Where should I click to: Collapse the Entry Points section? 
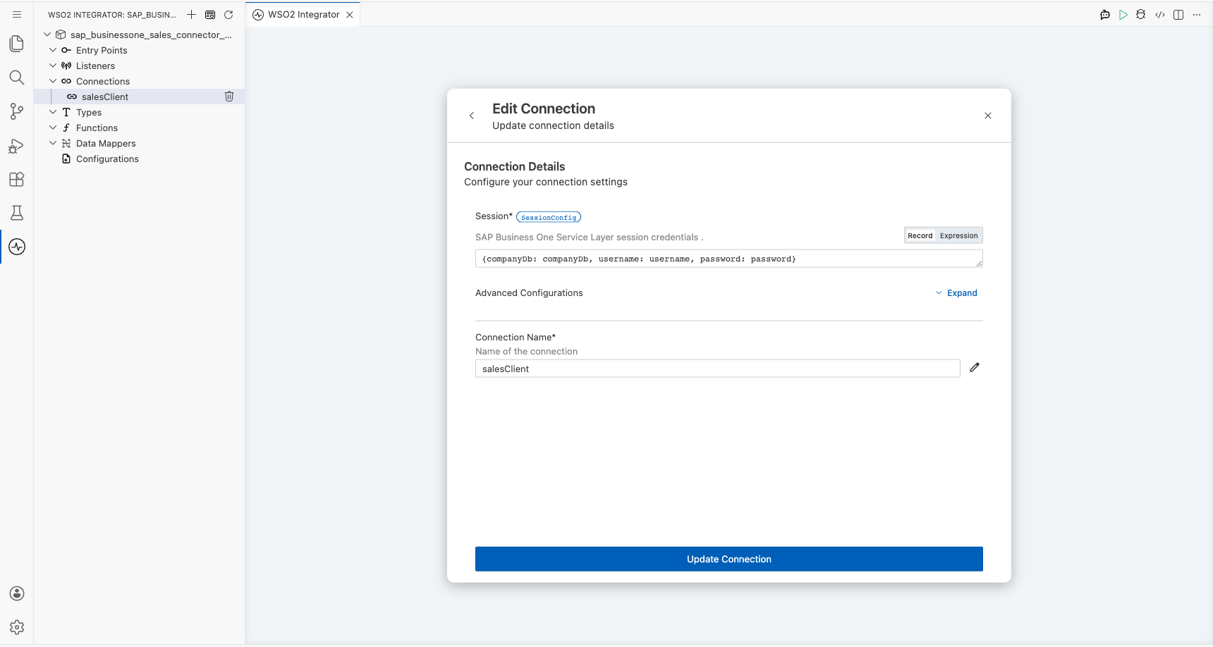[53, 50]
